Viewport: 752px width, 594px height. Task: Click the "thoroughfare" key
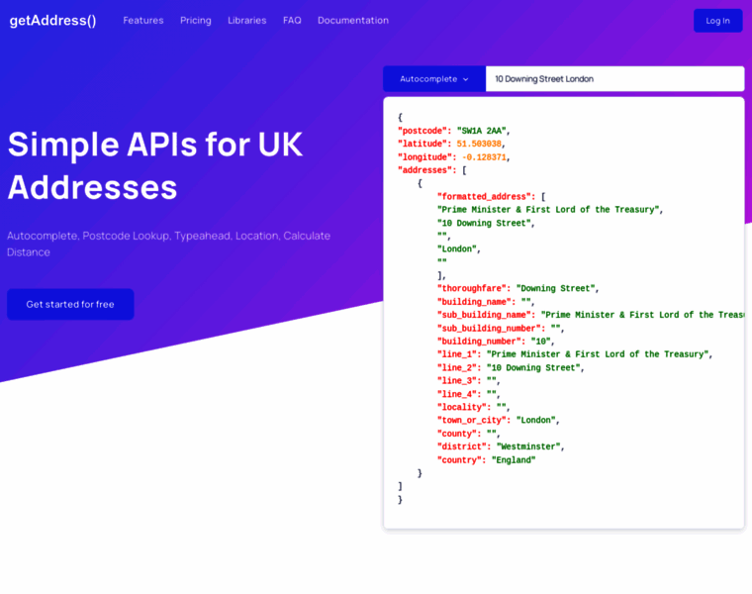pyautogui.click(x=471, y=288)
